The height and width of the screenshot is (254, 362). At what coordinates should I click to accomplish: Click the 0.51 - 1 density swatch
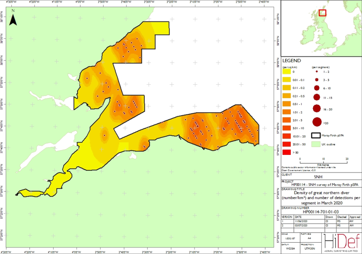point(287,104)
